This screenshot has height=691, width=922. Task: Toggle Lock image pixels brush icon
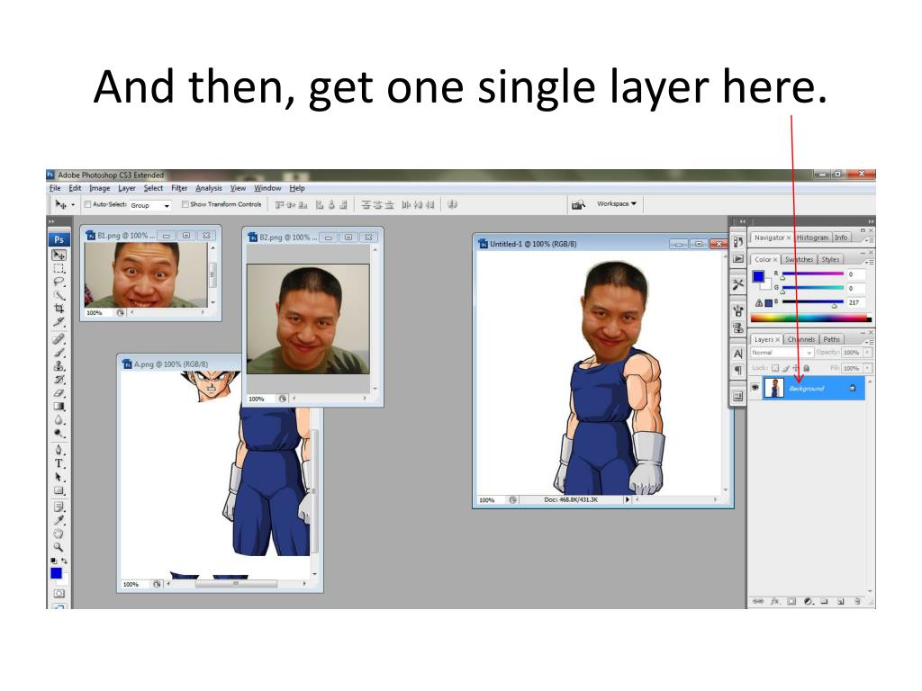pyautogui.click(x=785, y=368)
